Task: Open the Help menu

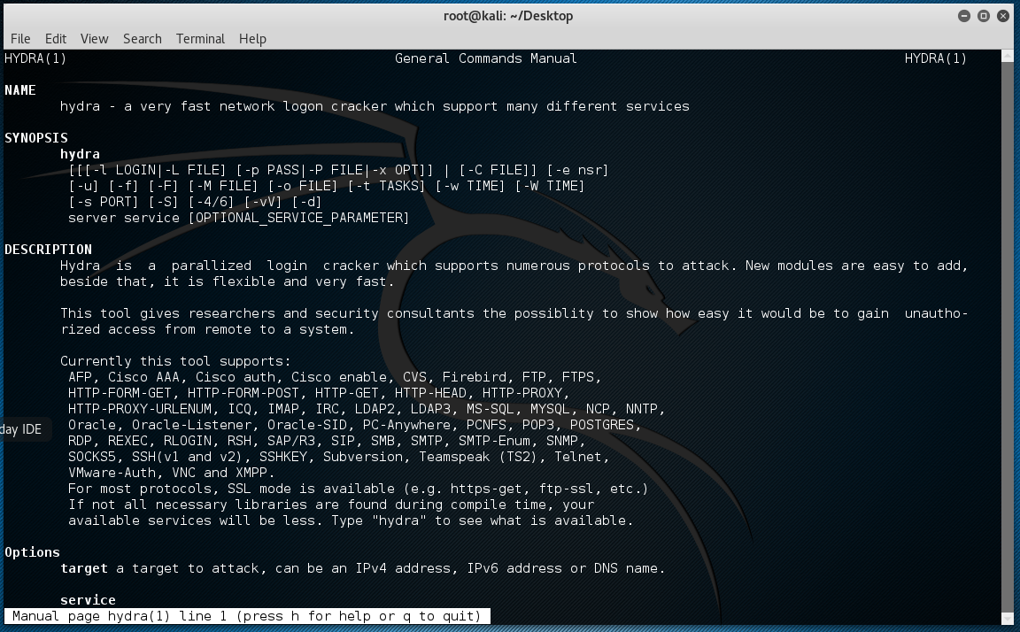Action: point(252,39)
